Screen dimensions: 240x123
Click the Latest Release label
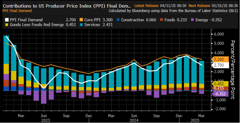point(146,6)
